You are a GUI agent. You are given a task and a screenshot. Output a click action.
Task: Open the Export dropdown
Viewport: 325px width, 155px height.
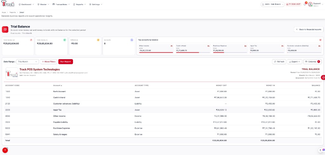(295, 62)
